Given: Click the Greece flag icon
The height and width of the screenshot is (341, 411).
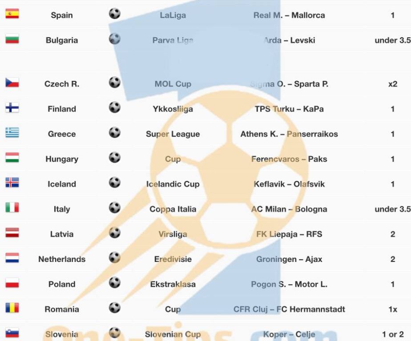Looking at the screenshot, I should [x=12, y=132].
